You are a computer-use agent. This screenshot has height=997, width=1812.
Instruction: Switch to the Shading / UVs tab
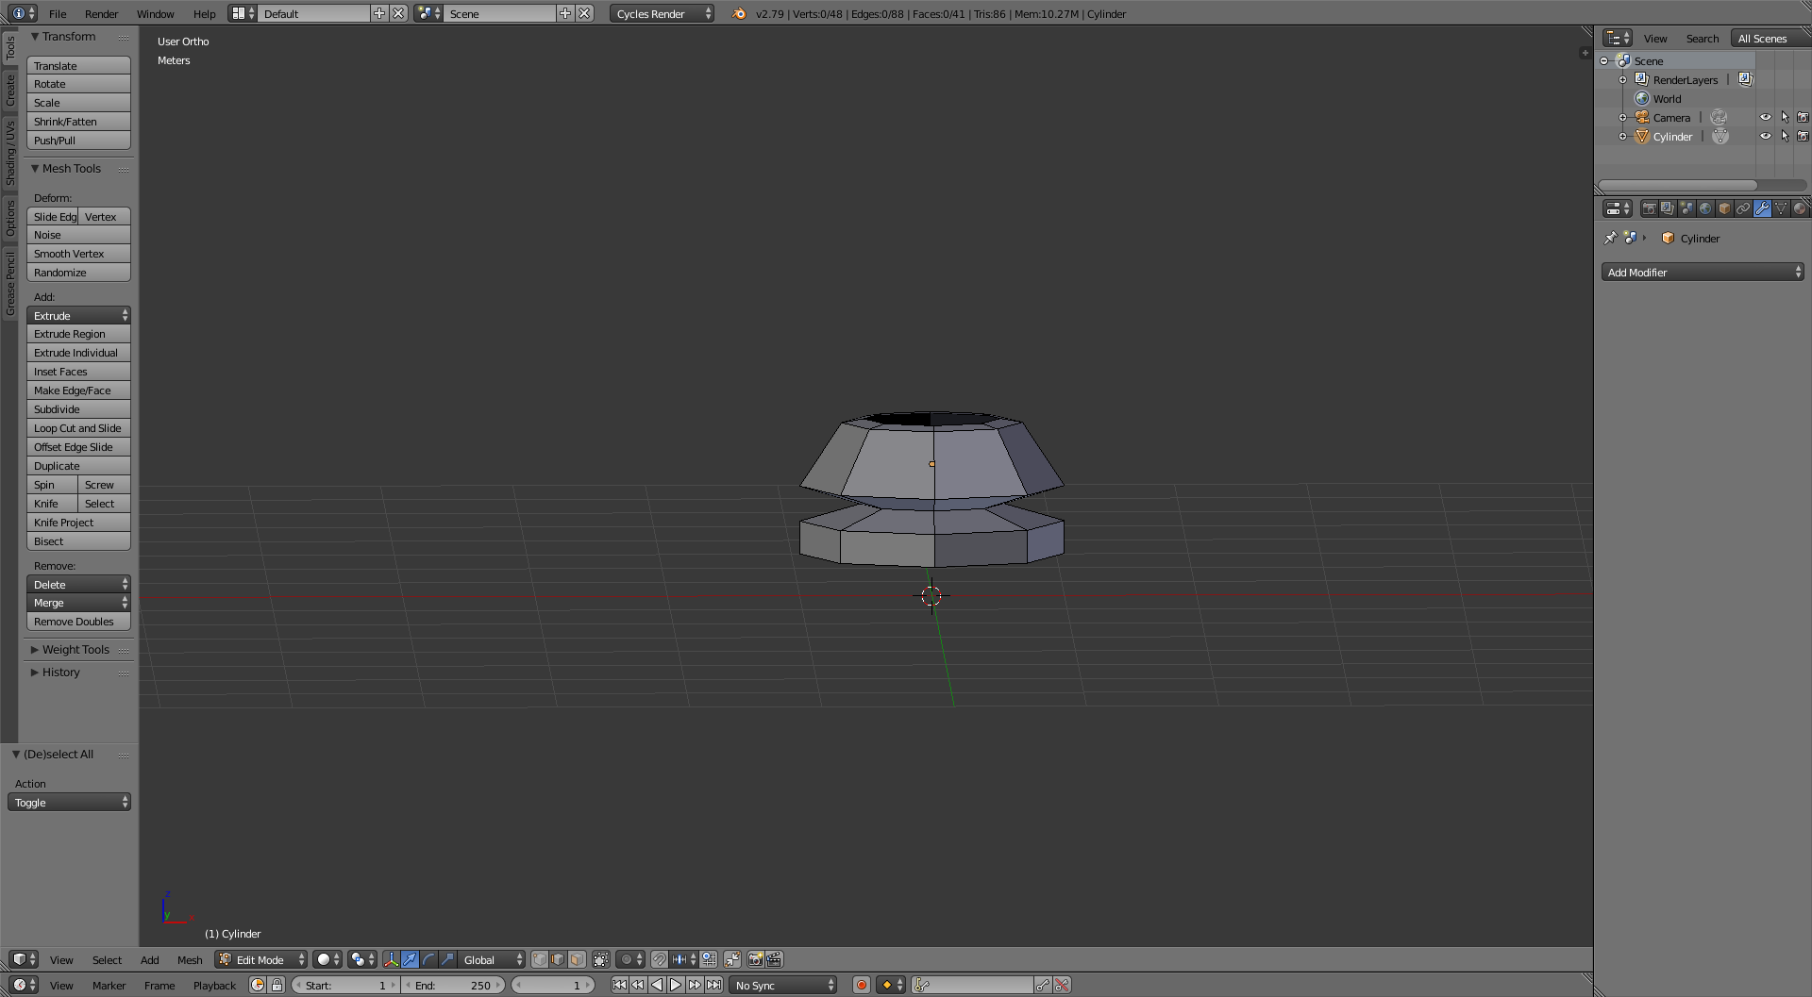pos(10,152)
